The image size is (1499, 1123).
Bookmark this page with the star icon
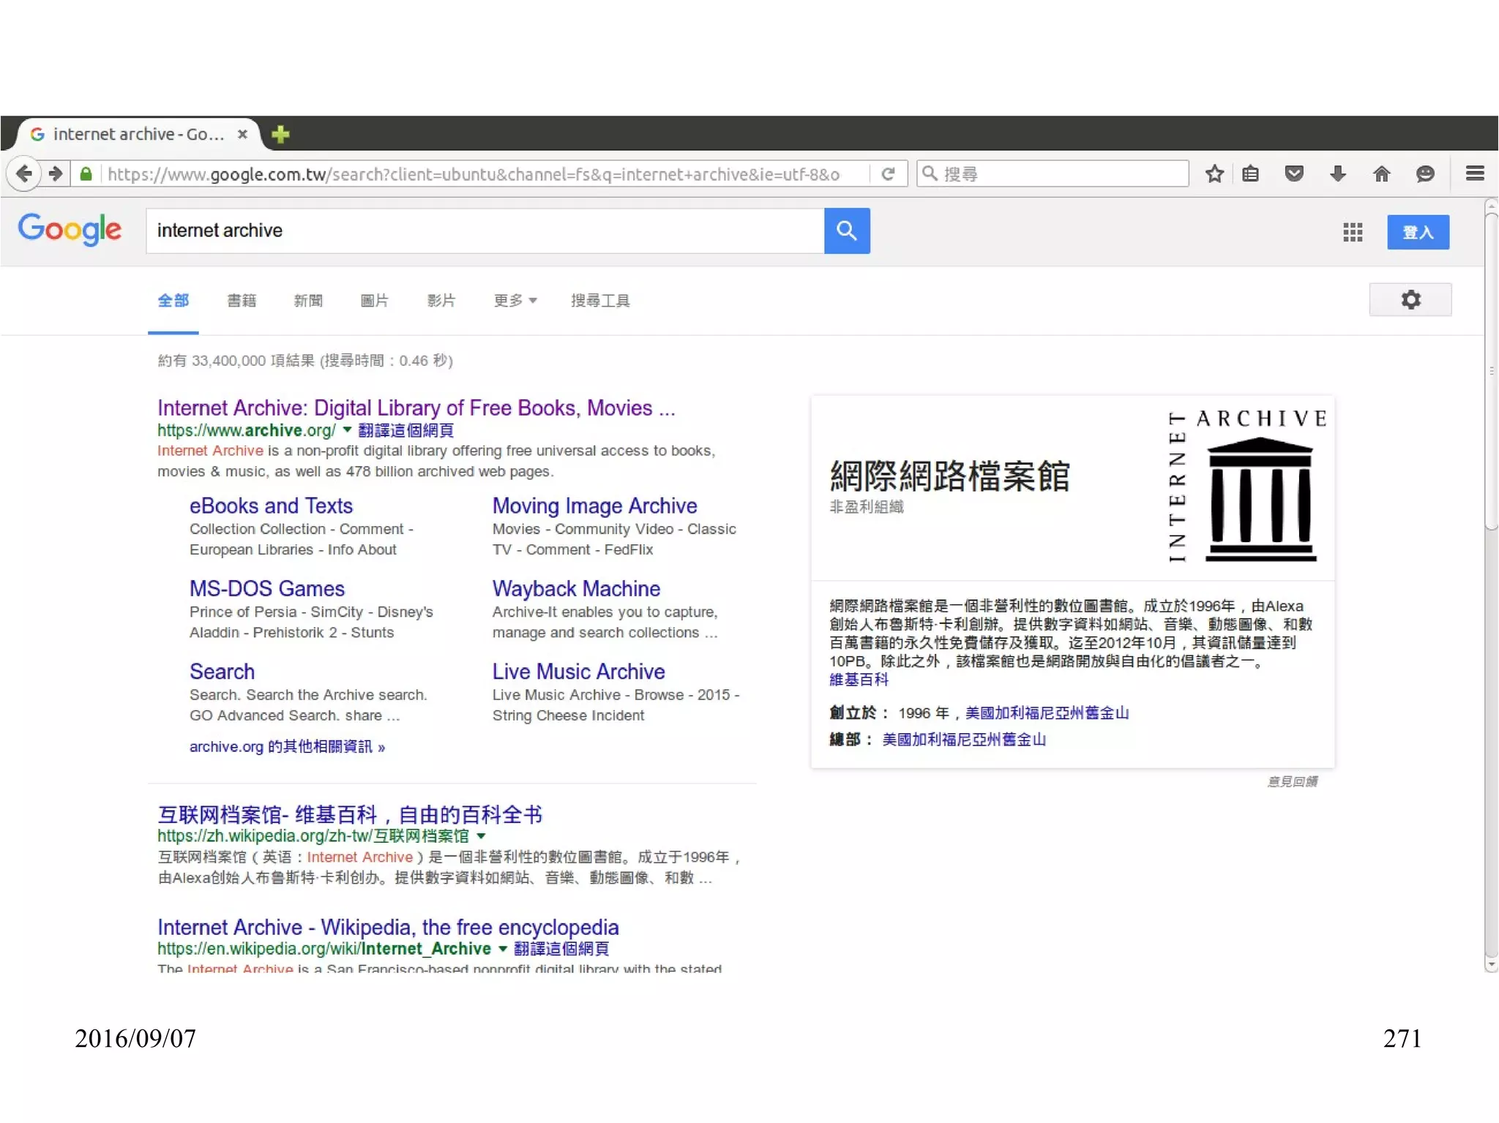(x=1214, y=174)
